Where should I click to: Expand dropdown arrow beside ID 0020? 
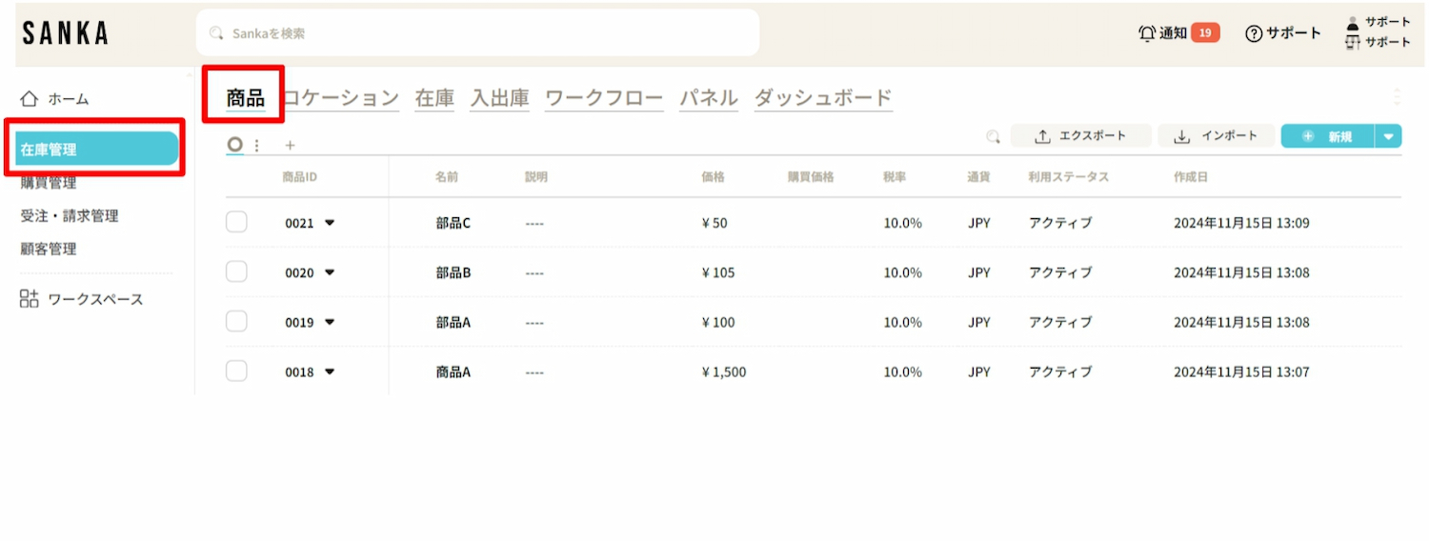[x=330, y=272]
